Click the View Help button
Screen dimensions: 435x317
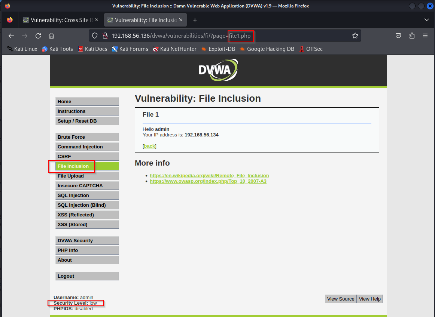[x=370, y=299]
